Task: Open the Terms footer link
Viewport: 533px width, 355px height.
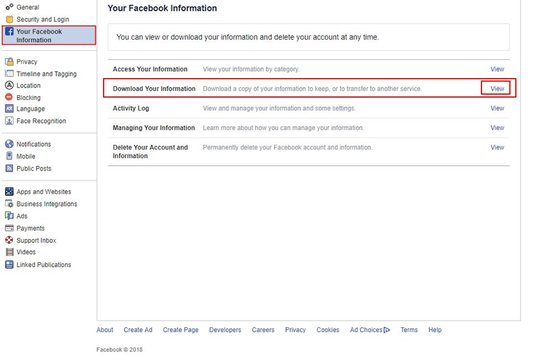Action: tap(409, 330)
